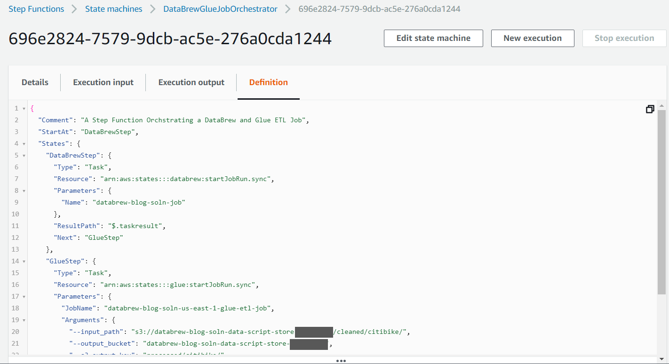This screenshot has height=364, width=669.
Task: Select the Definition tab
Action: (269, 82)
